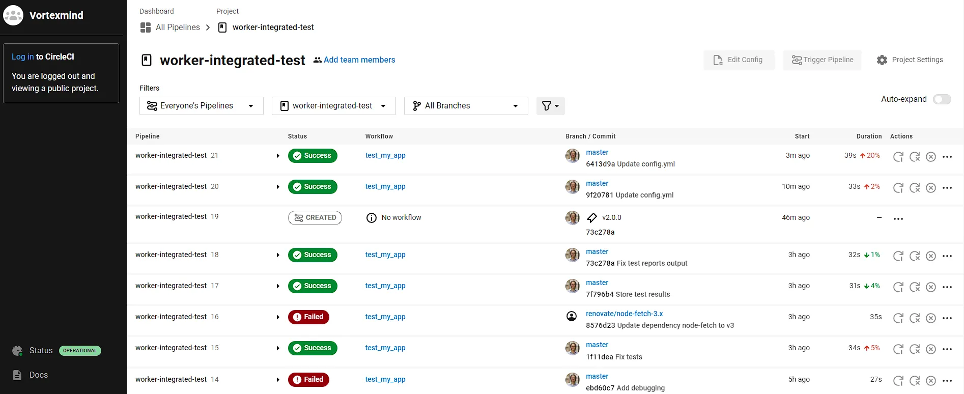This screenshot has height=394, width=964.
Task: Rerun workflow from start for pipeline 17
Action: click(x=898, y=287)
